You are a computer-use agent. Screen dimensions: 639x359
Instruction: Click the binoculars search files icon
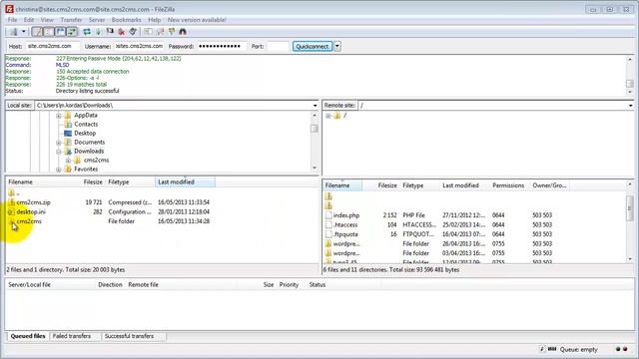tap(183, 32)
